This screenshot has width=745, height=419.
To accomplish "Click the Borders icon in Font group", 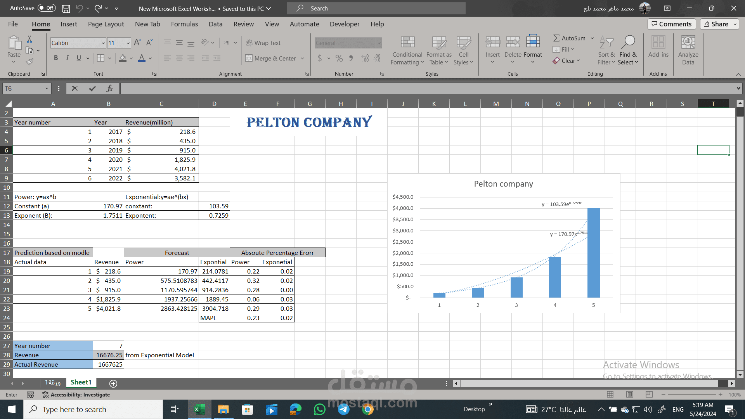I will pos(100,58).
